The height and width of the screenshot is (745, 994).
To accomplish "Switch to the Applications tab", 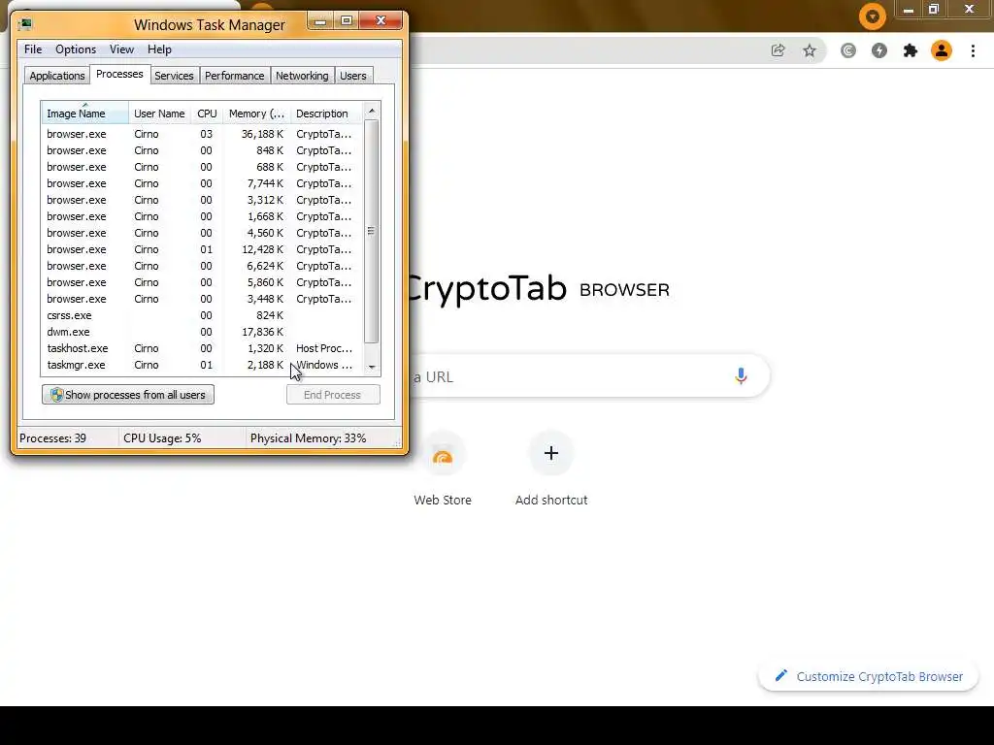I will point(57,76).
